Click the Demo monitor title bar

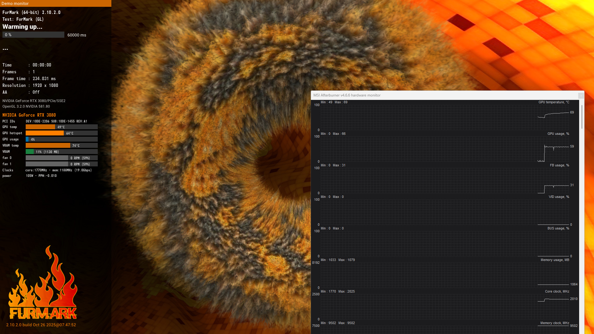(56, 3)
